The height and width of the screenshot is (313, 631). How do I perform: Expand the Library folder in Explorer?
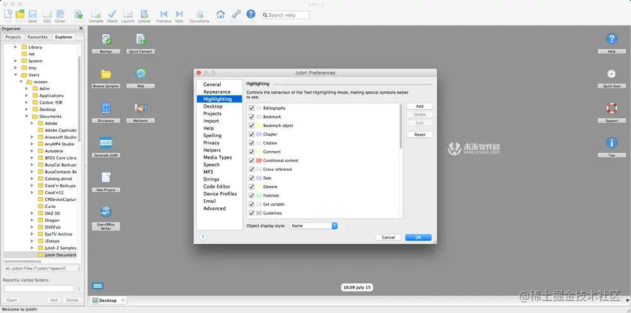click(x=16, y=47)
